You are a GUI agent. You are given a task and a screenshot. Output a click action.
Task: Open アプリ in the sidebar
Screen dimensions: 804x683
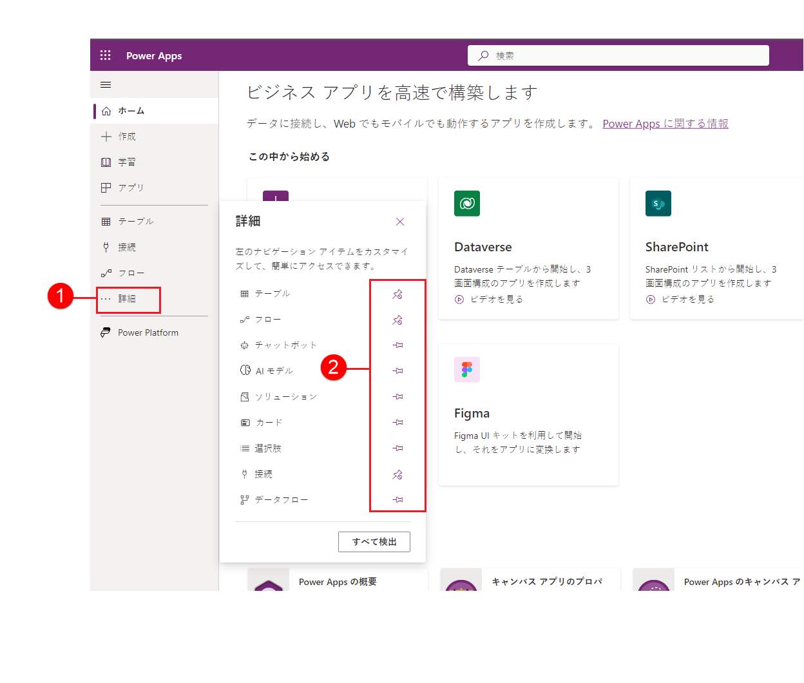tap(155, 188)
